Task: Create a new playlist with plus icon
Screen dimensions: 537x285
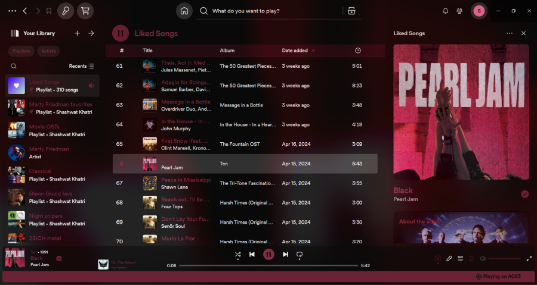Action: (77, 33)
